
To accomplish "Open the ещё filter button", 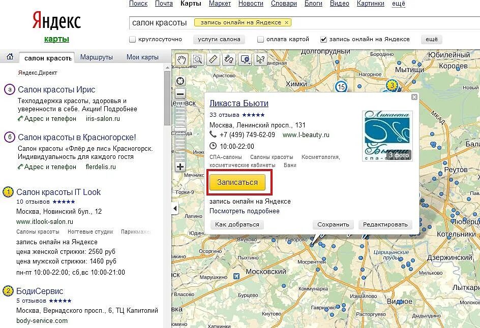I will (x=432, y=40).
